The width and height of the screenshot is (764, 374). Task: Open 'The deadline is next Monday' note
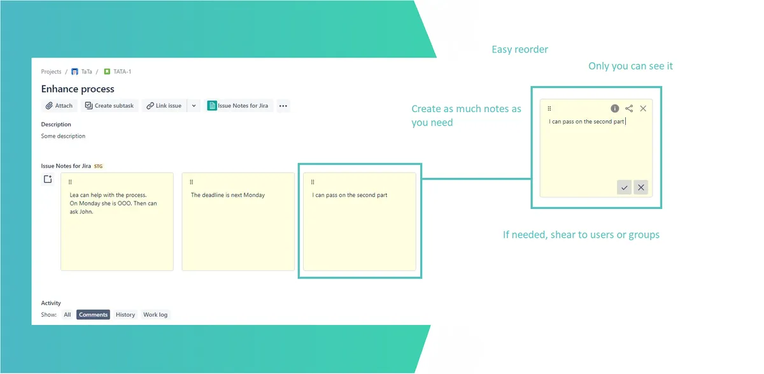[x=238, y=222]
